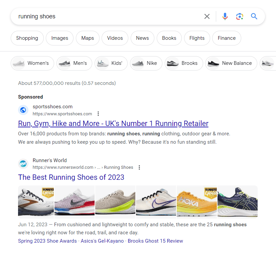Apply the Brooks filter chip
The height and width of the screenshot is (253, 276).
[x=184, y=63]
